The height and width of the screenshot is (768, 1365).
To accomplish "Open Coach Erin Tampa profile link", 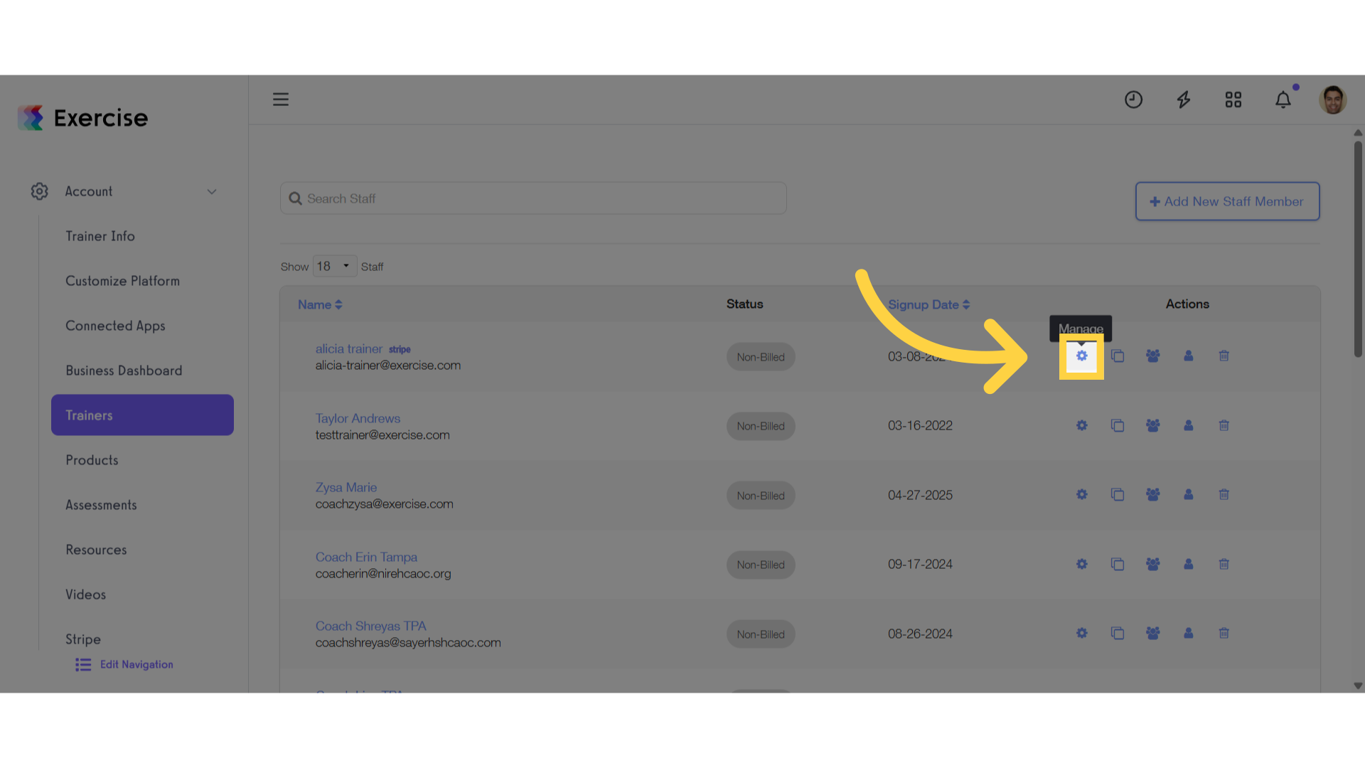I will 366,557.
